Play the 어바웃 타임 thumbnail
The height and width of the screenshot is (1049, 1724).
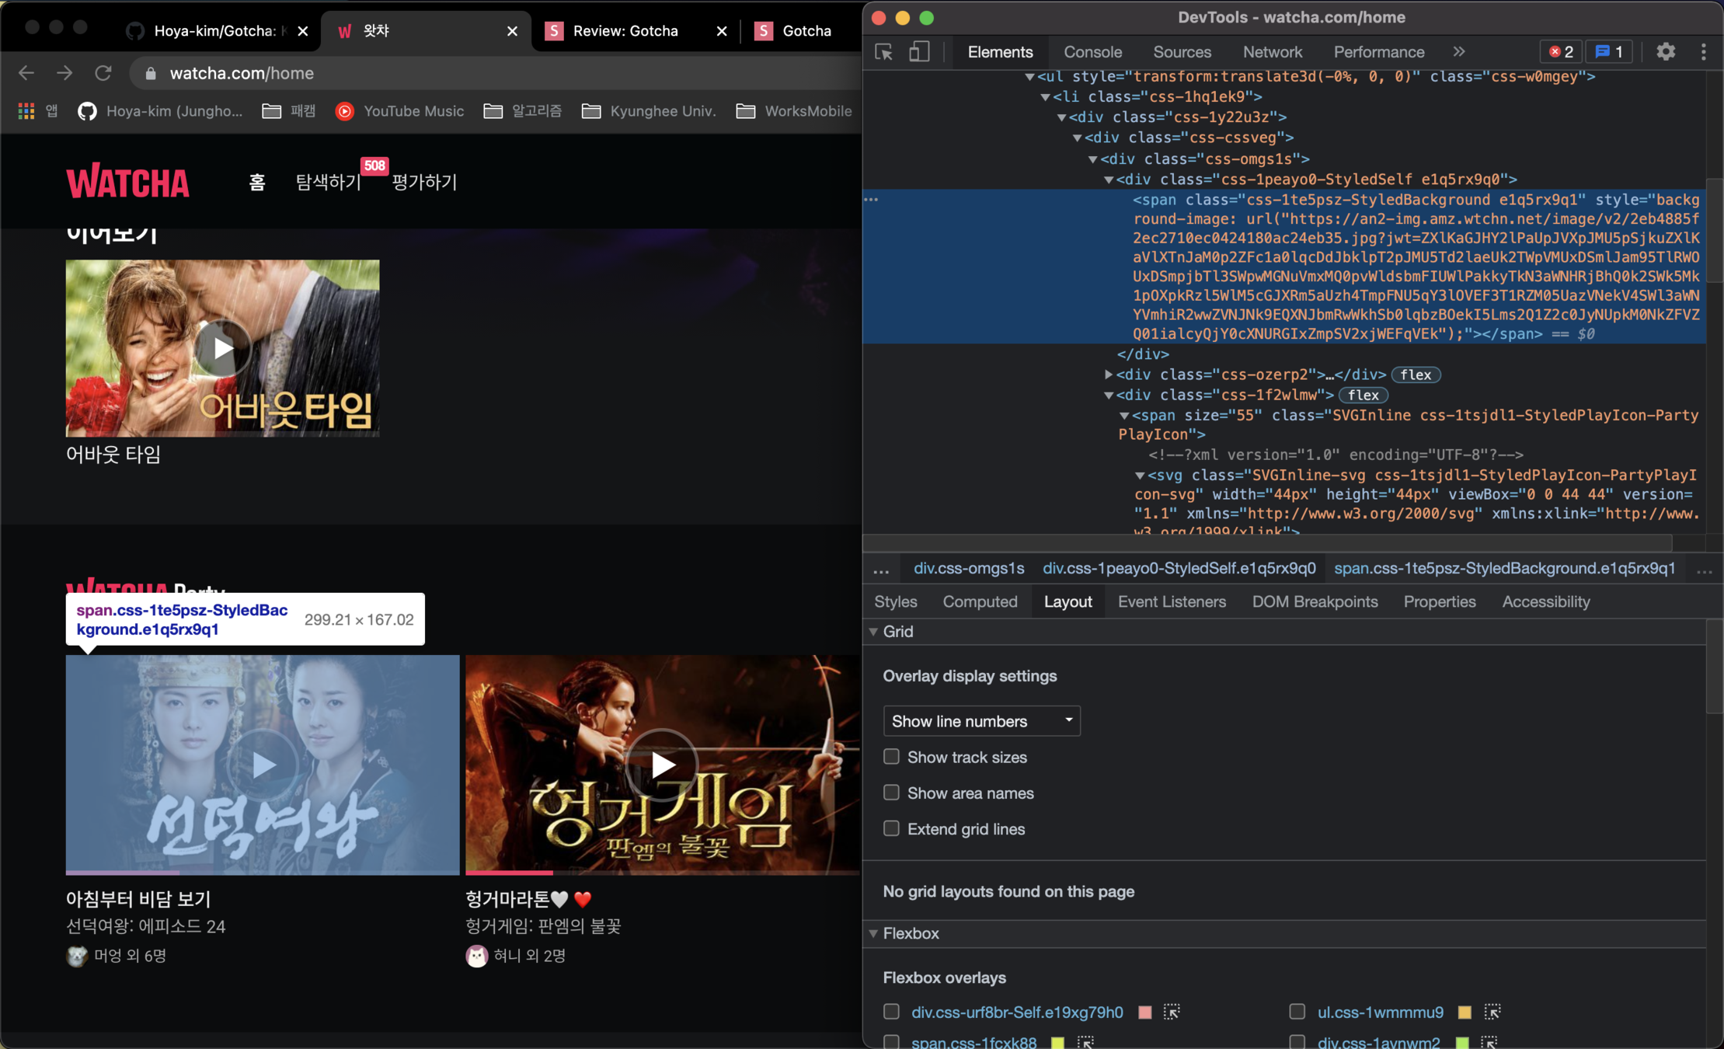tap(222, 348)
